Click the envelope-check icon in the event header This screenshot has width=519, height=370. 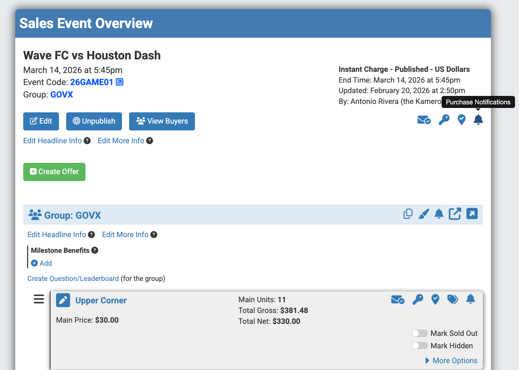click(424, 120)
